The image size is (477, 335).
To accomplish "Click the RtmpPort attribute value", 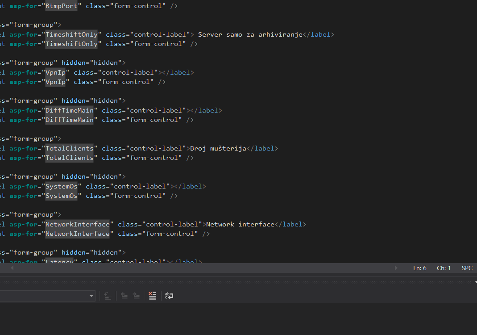I will tap(62, 6).
